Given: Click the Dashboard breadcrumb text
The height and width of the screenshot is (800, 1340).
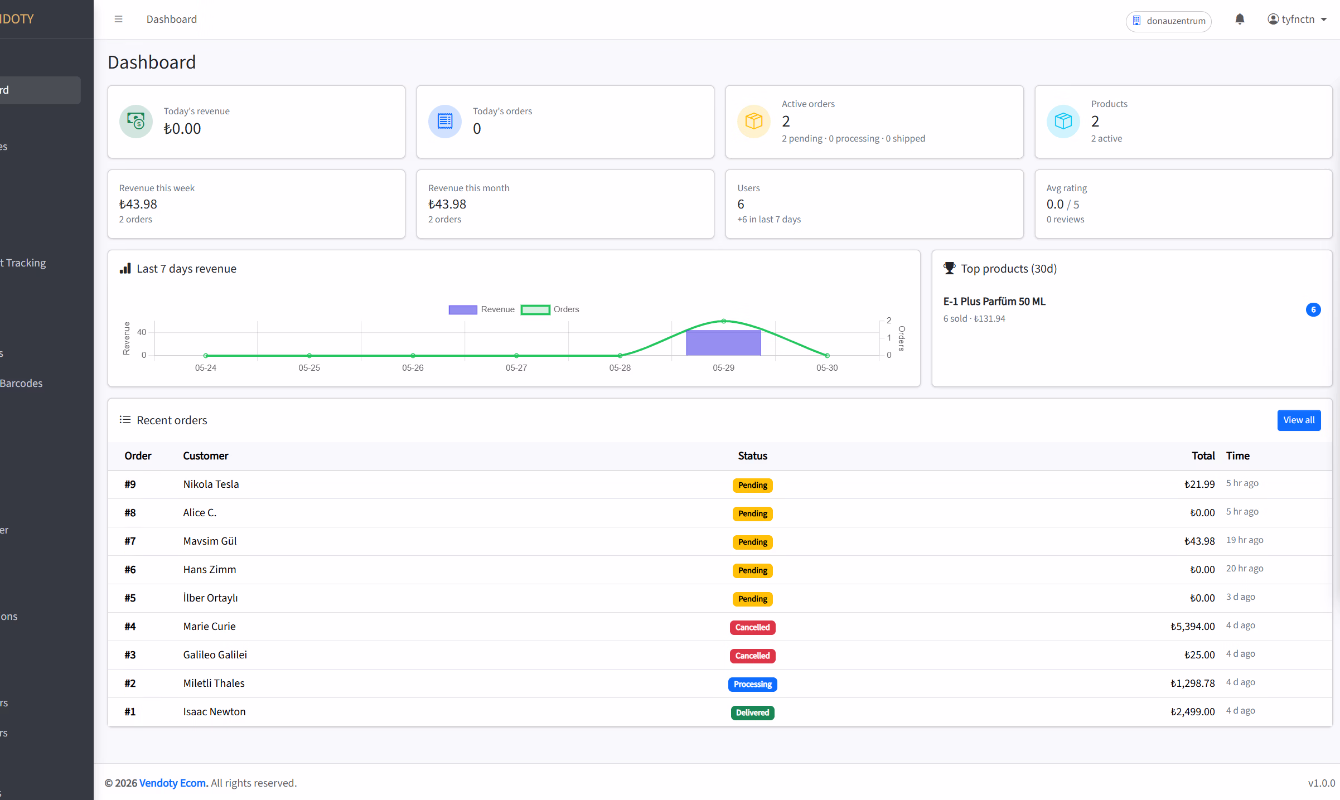Looking at the screenshot, I should [x=172, y=20].
